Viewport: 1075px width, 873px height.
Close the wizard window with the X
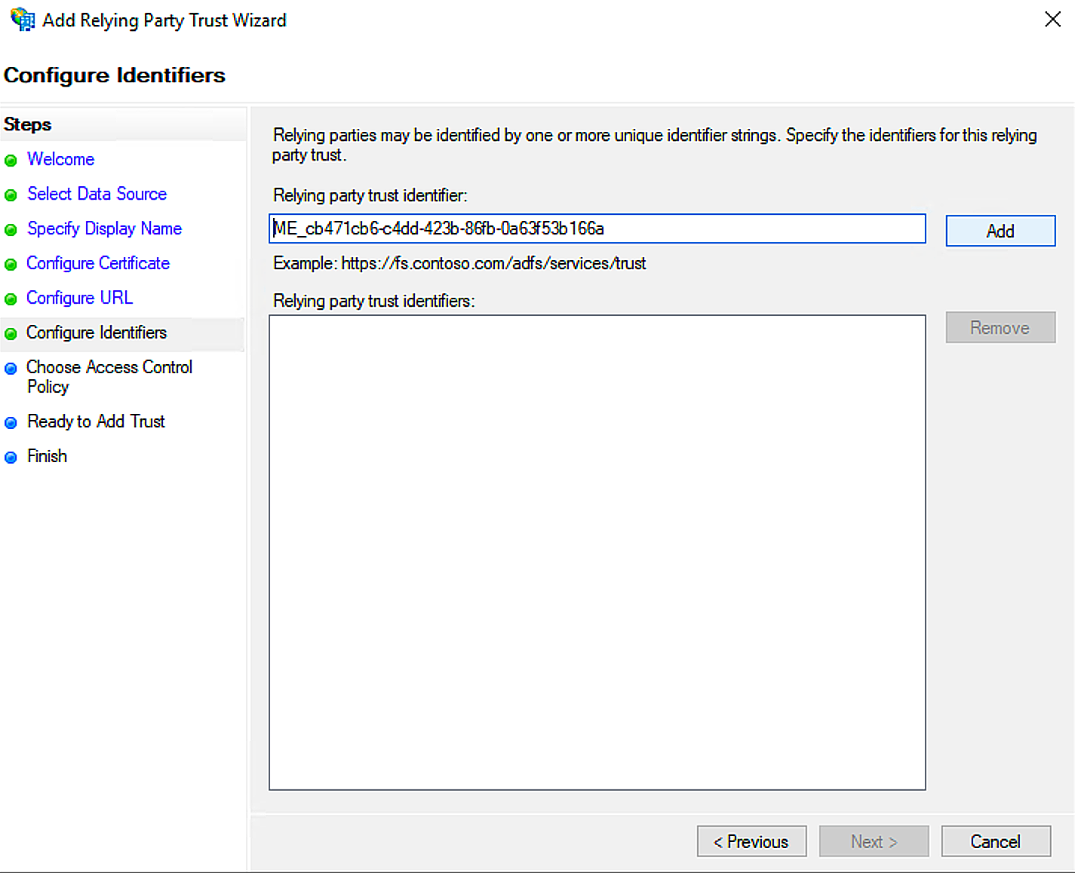1052,20
